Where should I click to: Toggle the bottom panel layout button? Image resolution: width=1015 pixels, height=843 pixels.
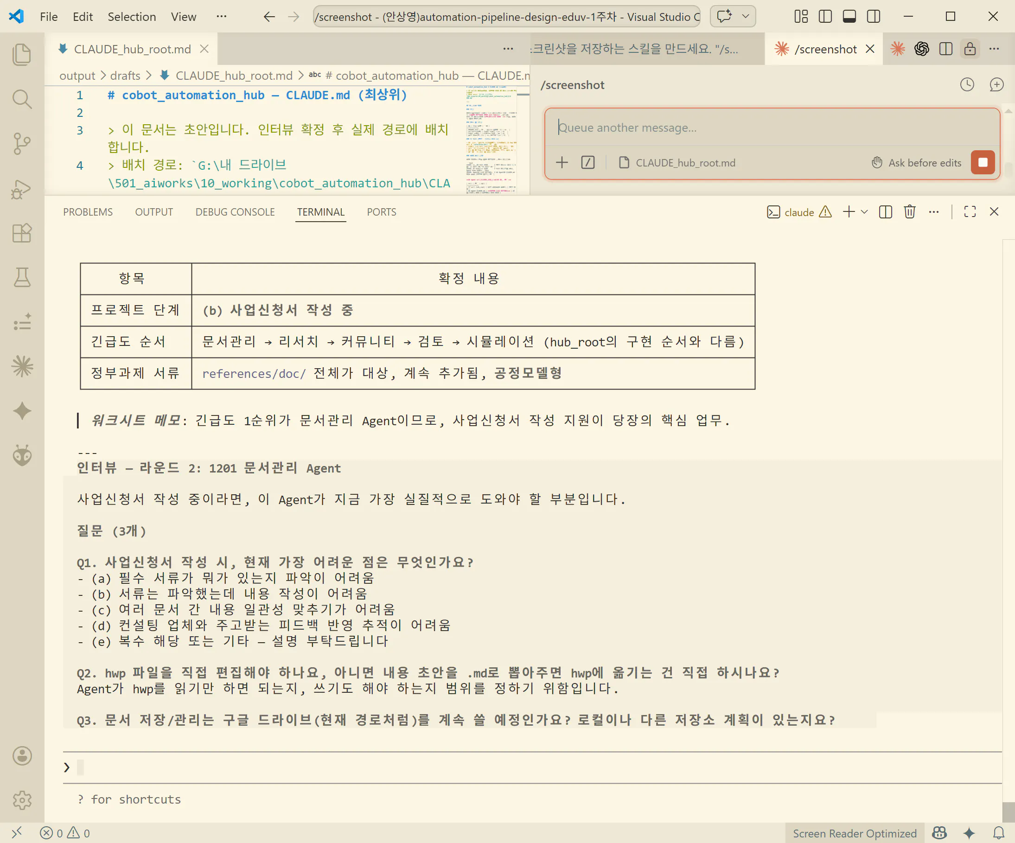click(849, 16)
